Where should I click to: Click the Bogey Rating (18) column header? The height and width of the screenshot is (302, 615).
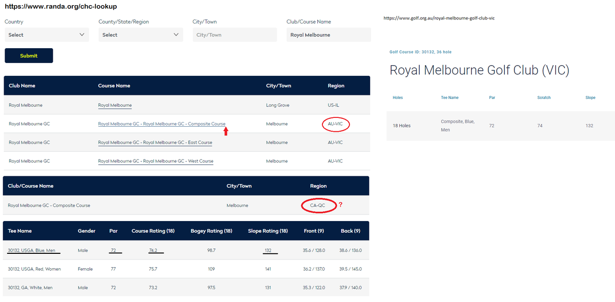212,231
